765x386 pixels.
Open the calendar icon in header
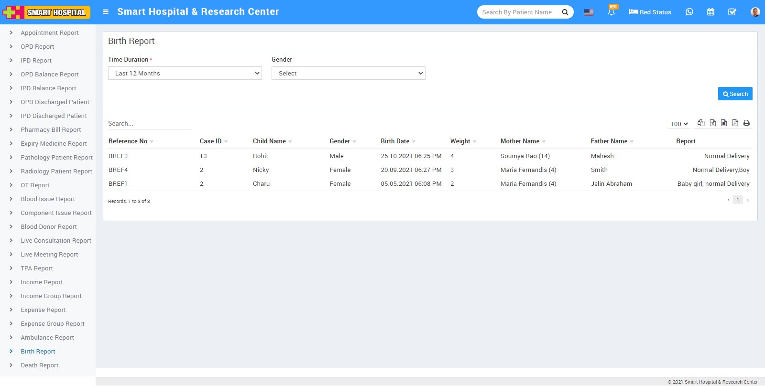pos(710,12)
